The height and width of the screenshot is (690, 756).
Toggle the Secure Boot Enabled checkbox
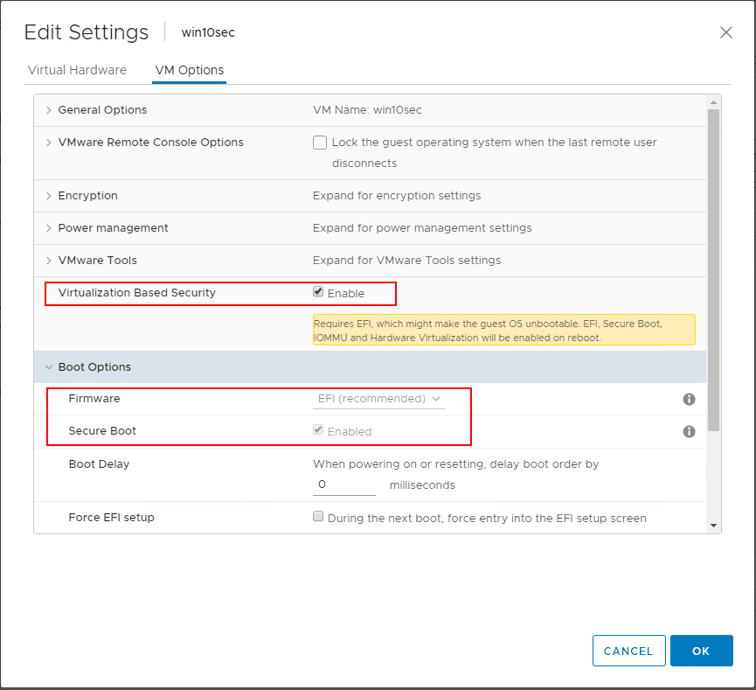point(319,430)
